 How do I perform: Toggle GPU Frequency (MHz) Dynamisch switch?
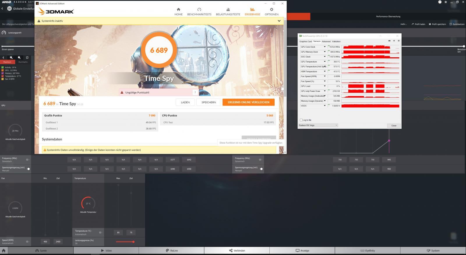point(27,160)
